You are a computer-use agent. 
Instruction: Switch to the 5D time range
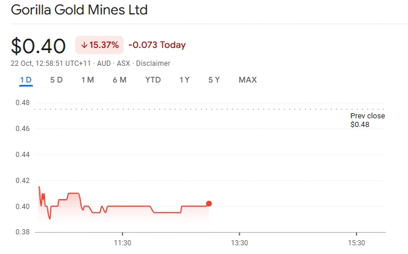(x=57, y=80)
